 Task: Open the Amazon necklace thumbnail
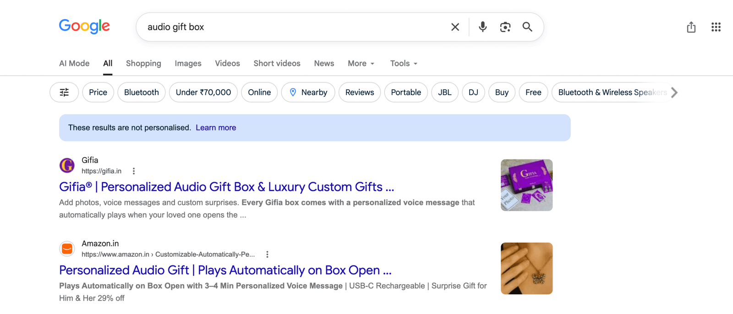tap(526, 268)
